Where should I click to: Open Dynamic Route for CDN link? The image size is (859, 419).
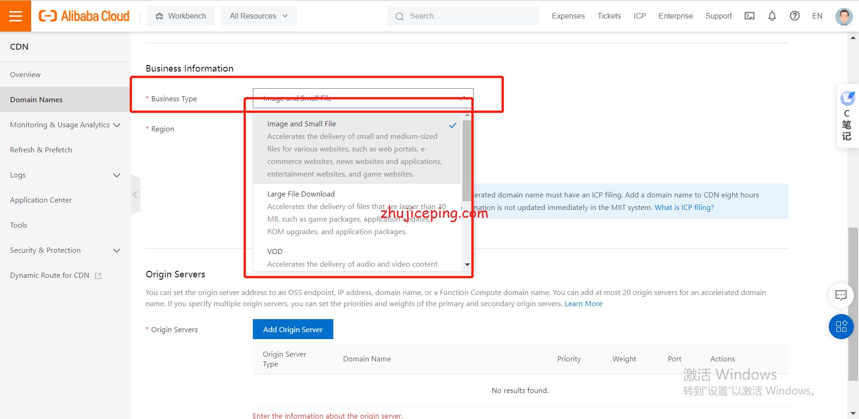(x=65, y=275)
